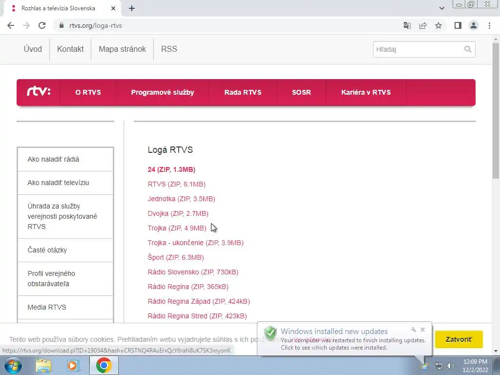The height and width of the screenshot is (375, 500).
Task: Open the tab search chevron
Action: pyautogui.click(x=441, y=8)
